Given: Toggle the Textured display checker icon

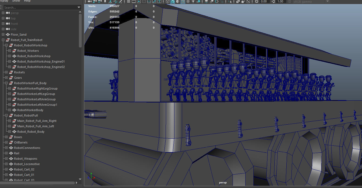Looking at the screenshot, I should click(188, 2).
